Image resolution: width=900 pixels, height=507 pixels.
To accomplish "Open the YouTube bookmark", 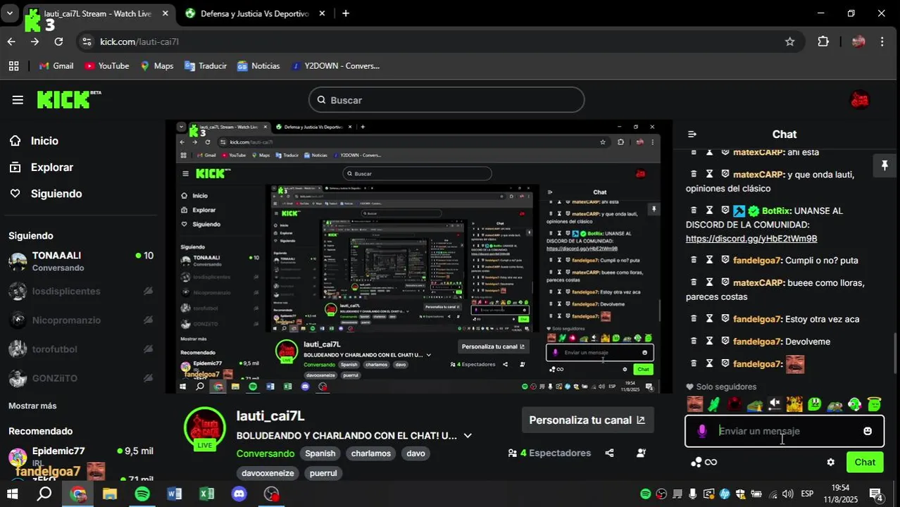I will point(106,66).
